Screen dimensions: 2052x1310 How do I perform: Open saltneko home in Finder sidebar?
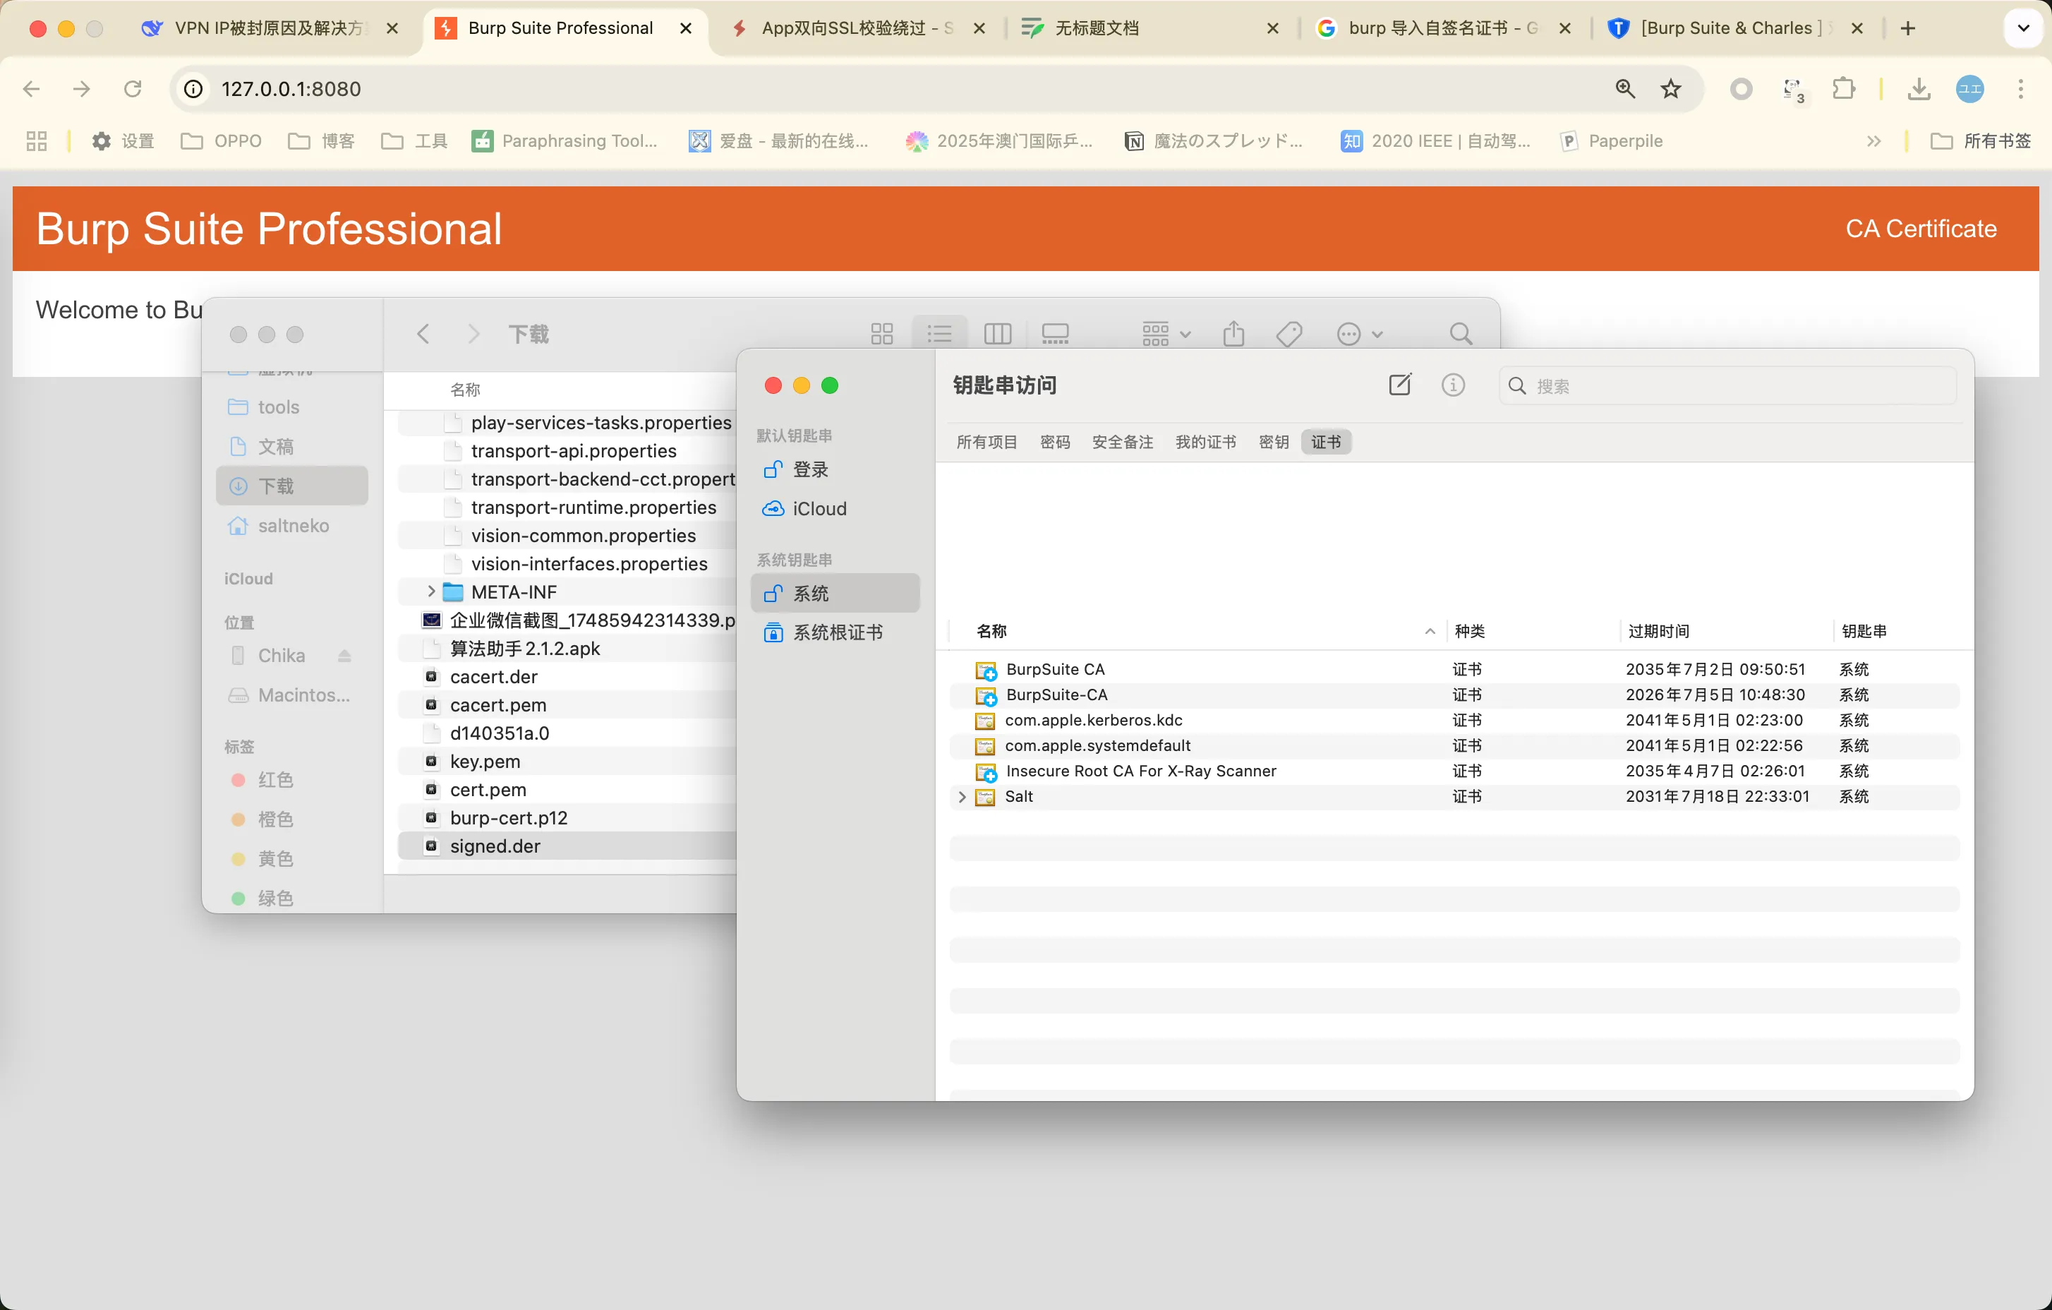click(x=292, y=525)
